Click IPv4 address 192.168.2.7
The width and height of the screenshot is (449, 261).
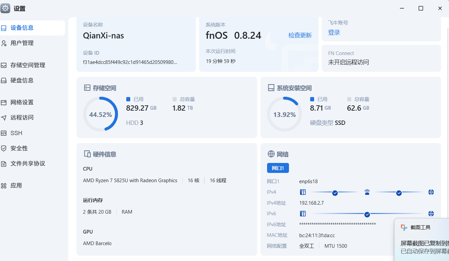pyautogui.click(x=311, y=203)
